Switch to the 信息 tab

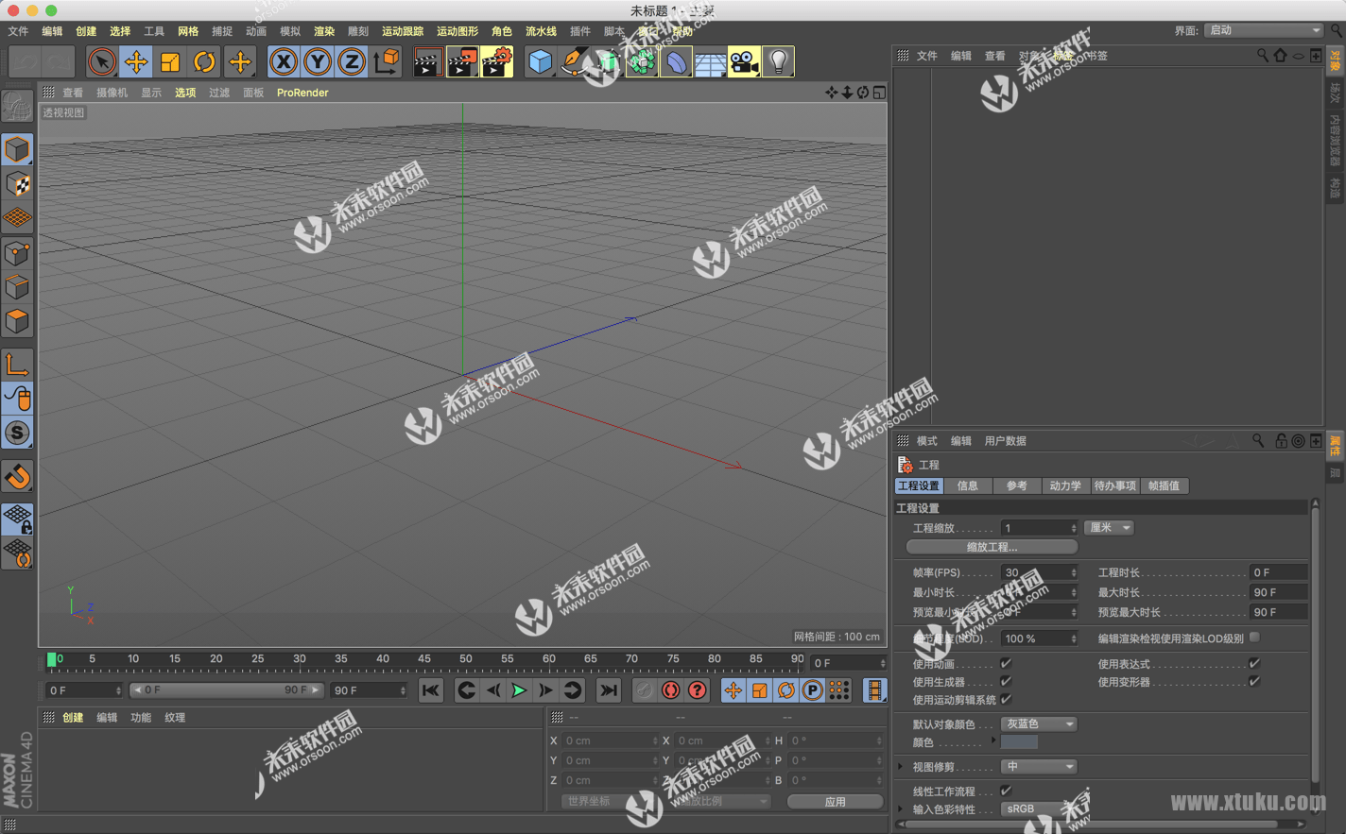(x=968, y=485)
